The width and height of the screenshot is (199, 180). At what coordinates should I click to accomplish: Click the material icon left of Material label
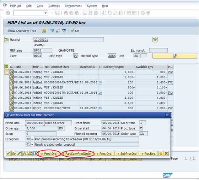(x=7, y=40)
